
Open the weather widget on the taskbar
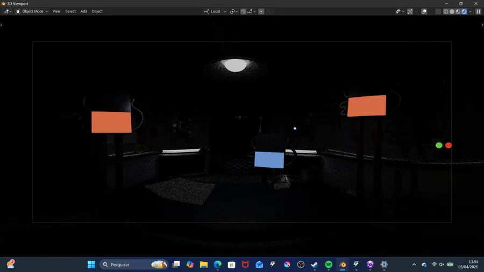point(11,264)
